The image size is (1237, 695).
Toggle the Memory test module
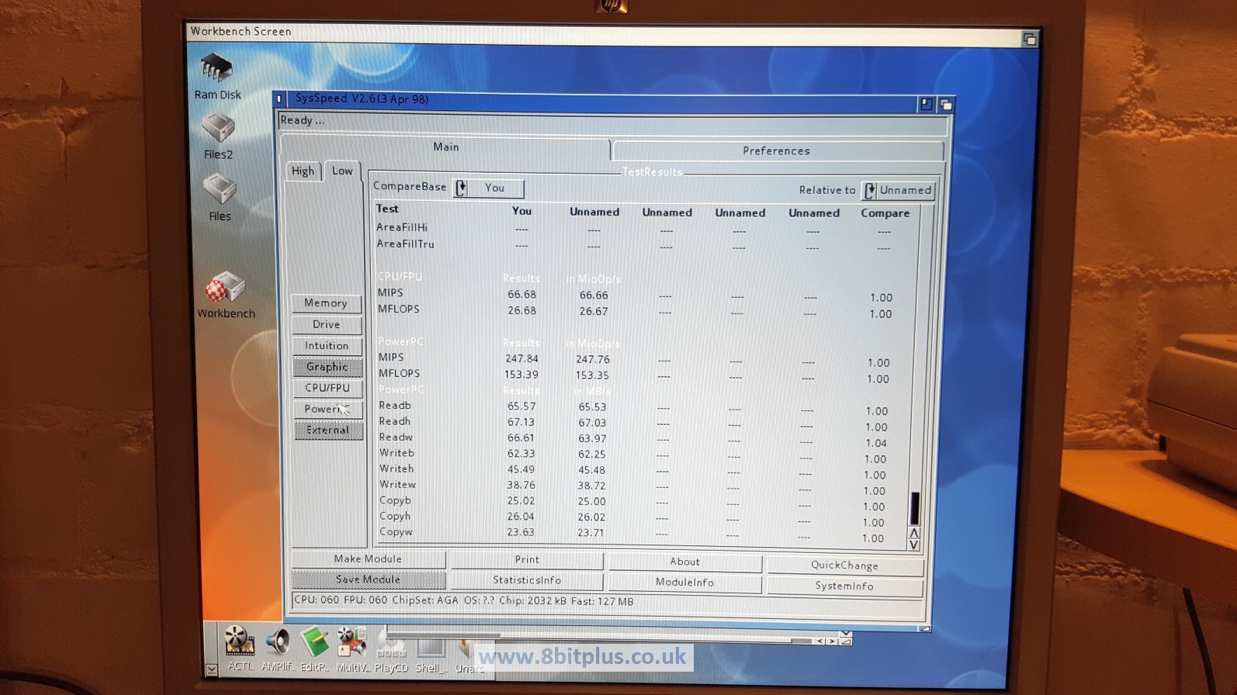pos(326,303)
